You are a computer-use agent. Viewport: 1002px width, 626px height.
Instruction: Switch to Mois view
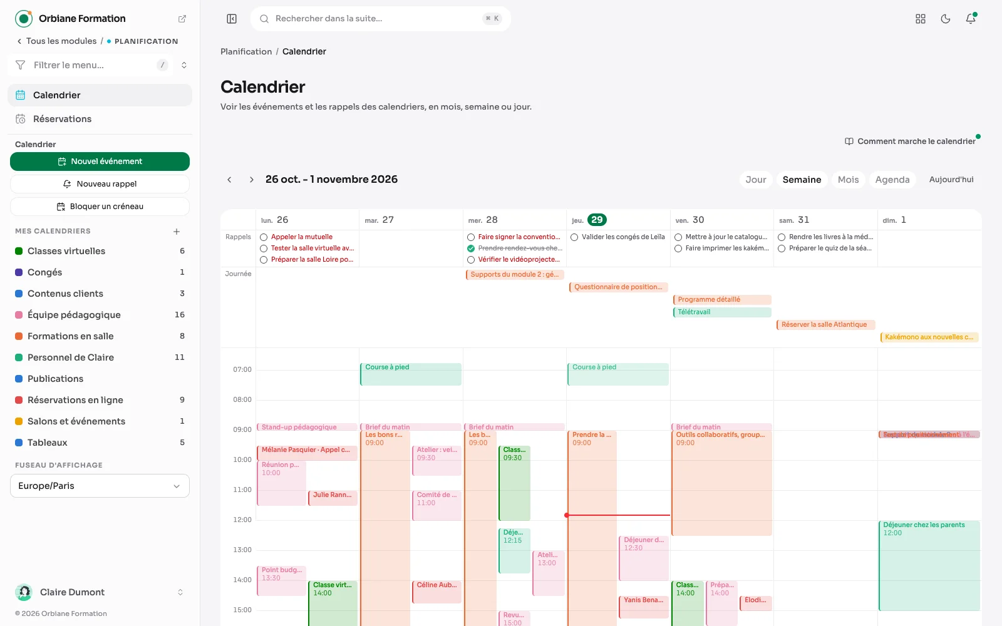pyautogui.click(x=849, y=180)
